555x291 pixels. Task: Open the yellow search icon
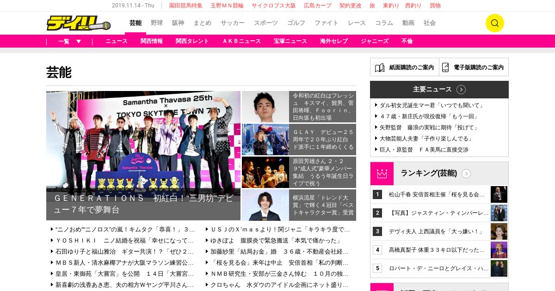[x=494, y=23]
